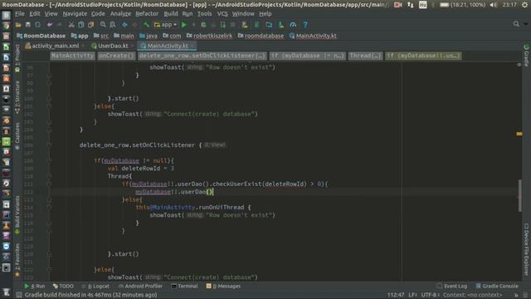Close the MainActivity.kt tab
531x299 pixels.
tap(192, 46)
